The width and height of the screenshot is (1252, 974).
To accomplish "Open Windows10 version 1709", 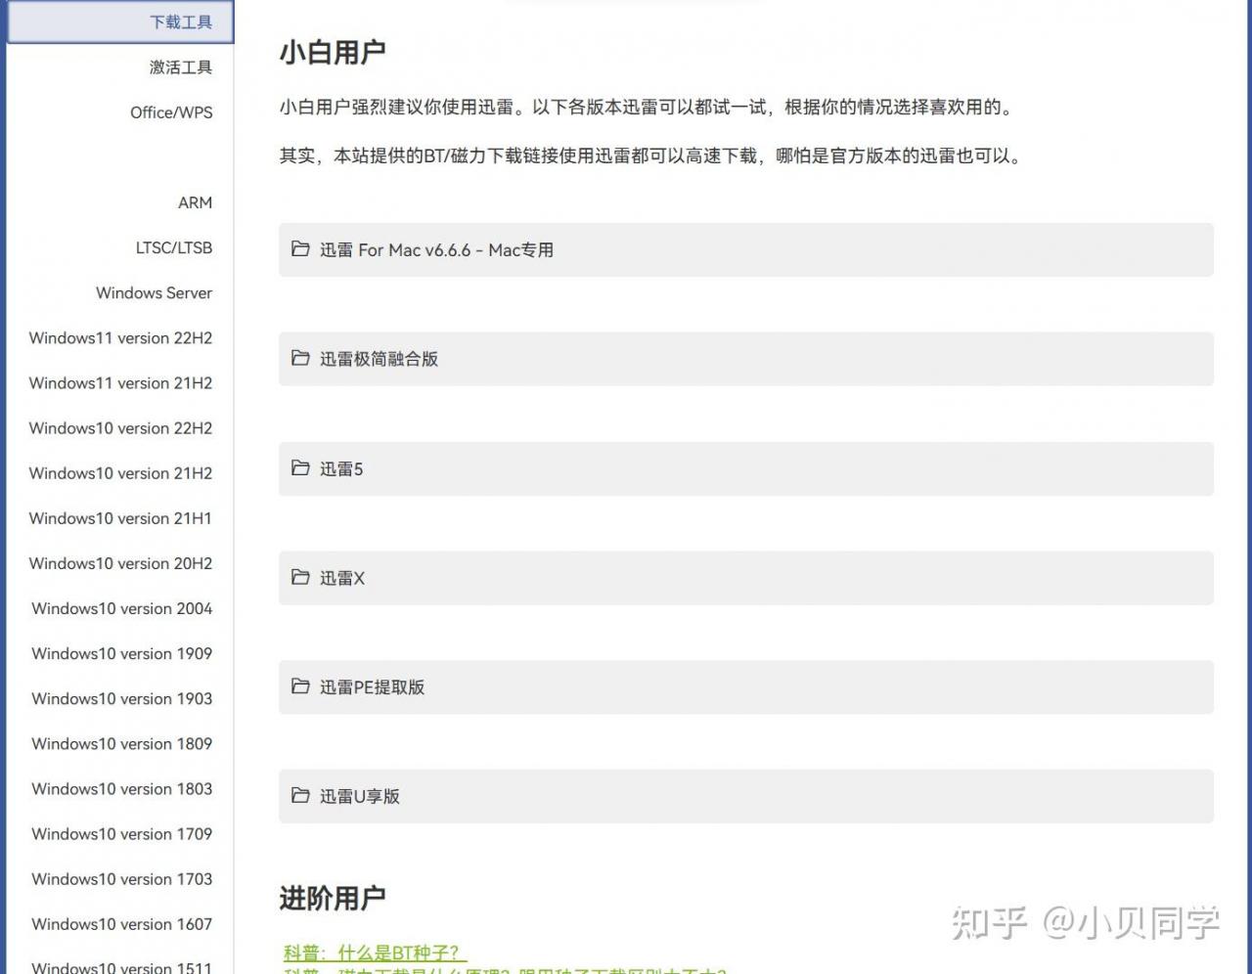I will tap(121, 833).
